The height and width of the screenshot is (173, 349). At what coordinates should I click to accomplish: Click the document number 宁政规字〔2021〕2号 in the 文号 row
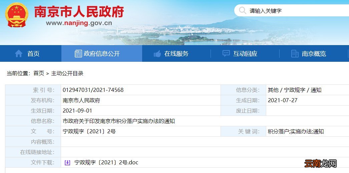point(89,131)
